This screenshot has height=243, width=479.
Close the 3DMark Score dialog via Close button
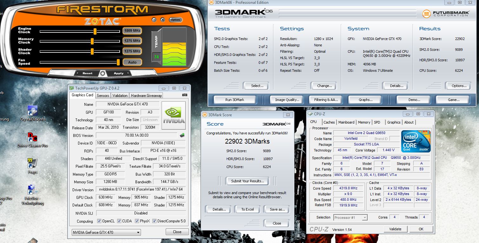coord(277,223)
